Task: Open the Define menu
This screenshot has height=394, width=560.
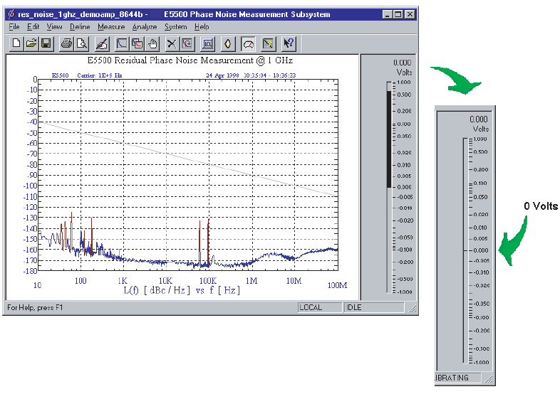Action: [80, 27]
